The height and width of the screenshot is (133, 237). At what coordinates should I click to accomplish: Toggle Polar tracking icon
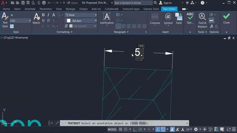[x=140, y=129]
